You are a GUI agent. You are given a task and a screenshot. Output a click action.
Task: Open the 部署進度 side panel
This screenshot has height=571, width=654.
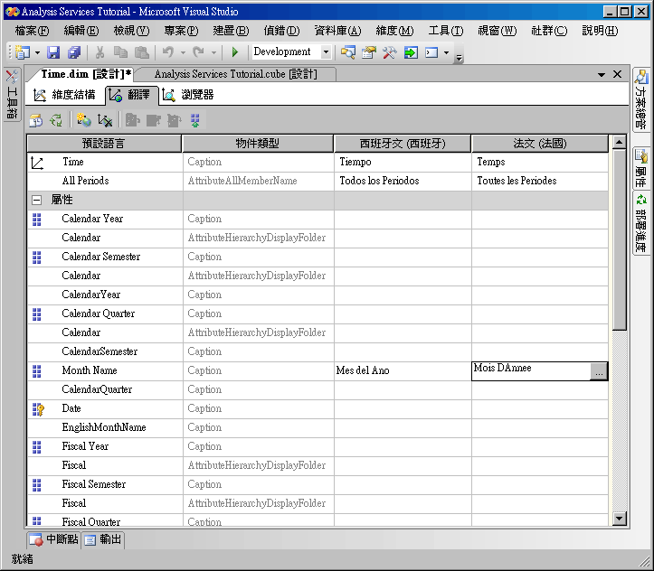point(641,223)
